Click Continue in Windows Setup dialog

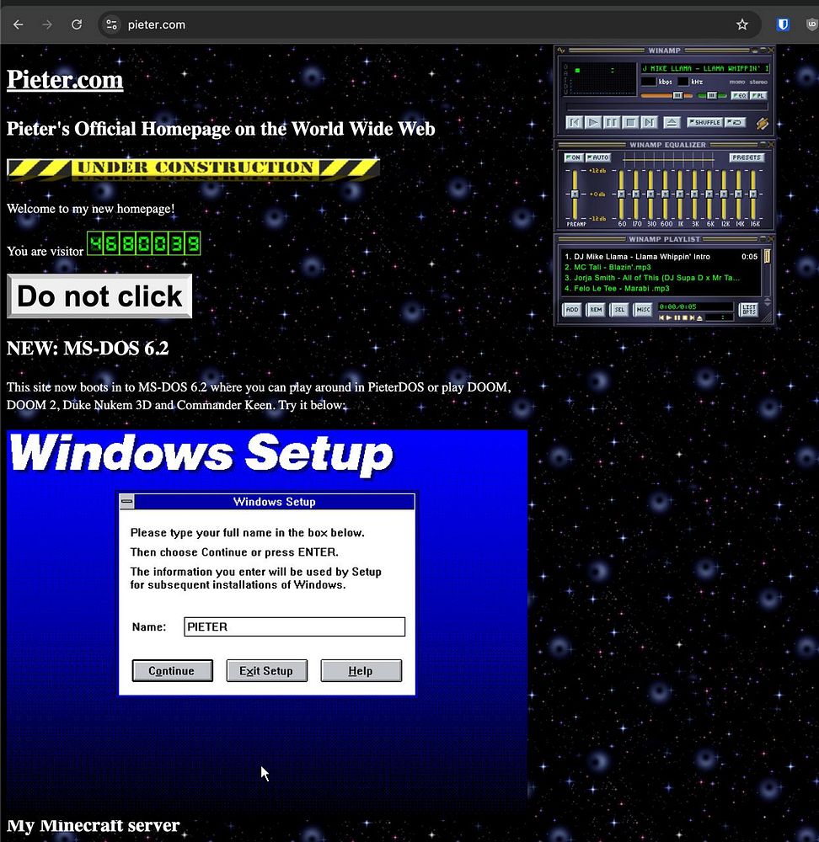[173, 671]
